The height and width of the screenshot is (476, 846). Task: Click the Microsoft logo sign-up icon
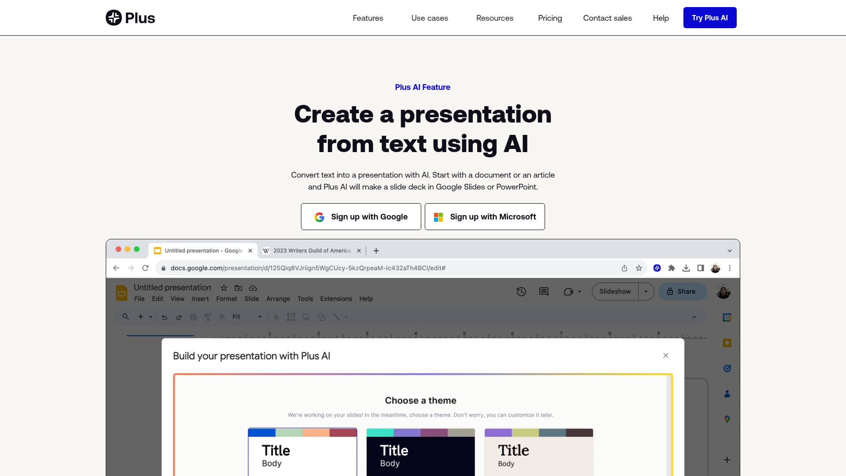point(438,217)
